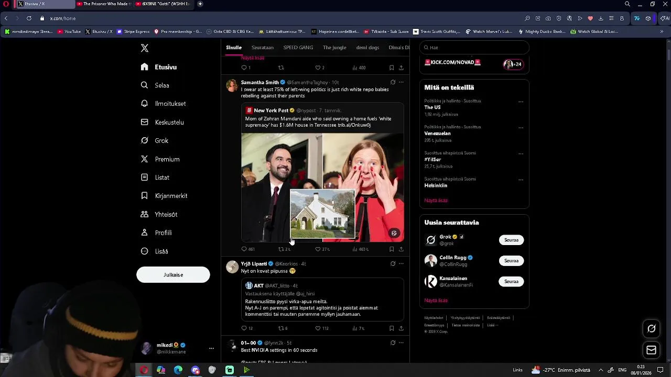Open Premium page
The height and width of the screenshot is (377, 671).
pyautogui.click(x=160, y=159)
